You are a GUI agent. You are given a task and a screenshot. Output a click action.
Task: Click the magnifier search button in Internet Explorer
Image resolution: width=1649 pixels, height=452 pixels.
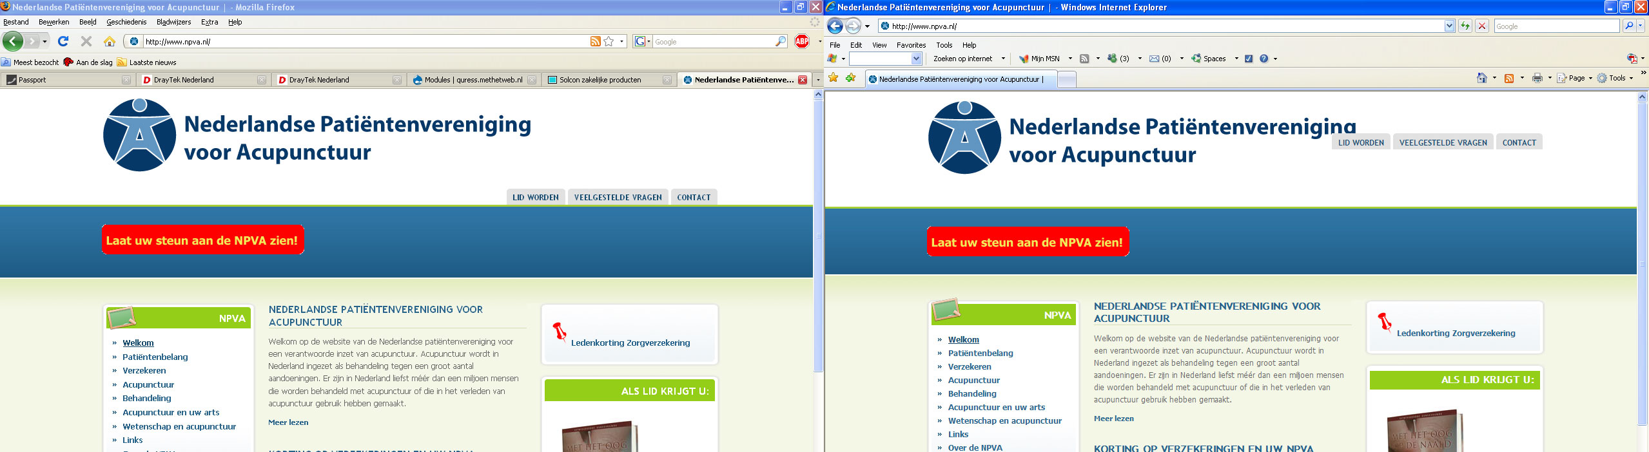coord(1629,26)
